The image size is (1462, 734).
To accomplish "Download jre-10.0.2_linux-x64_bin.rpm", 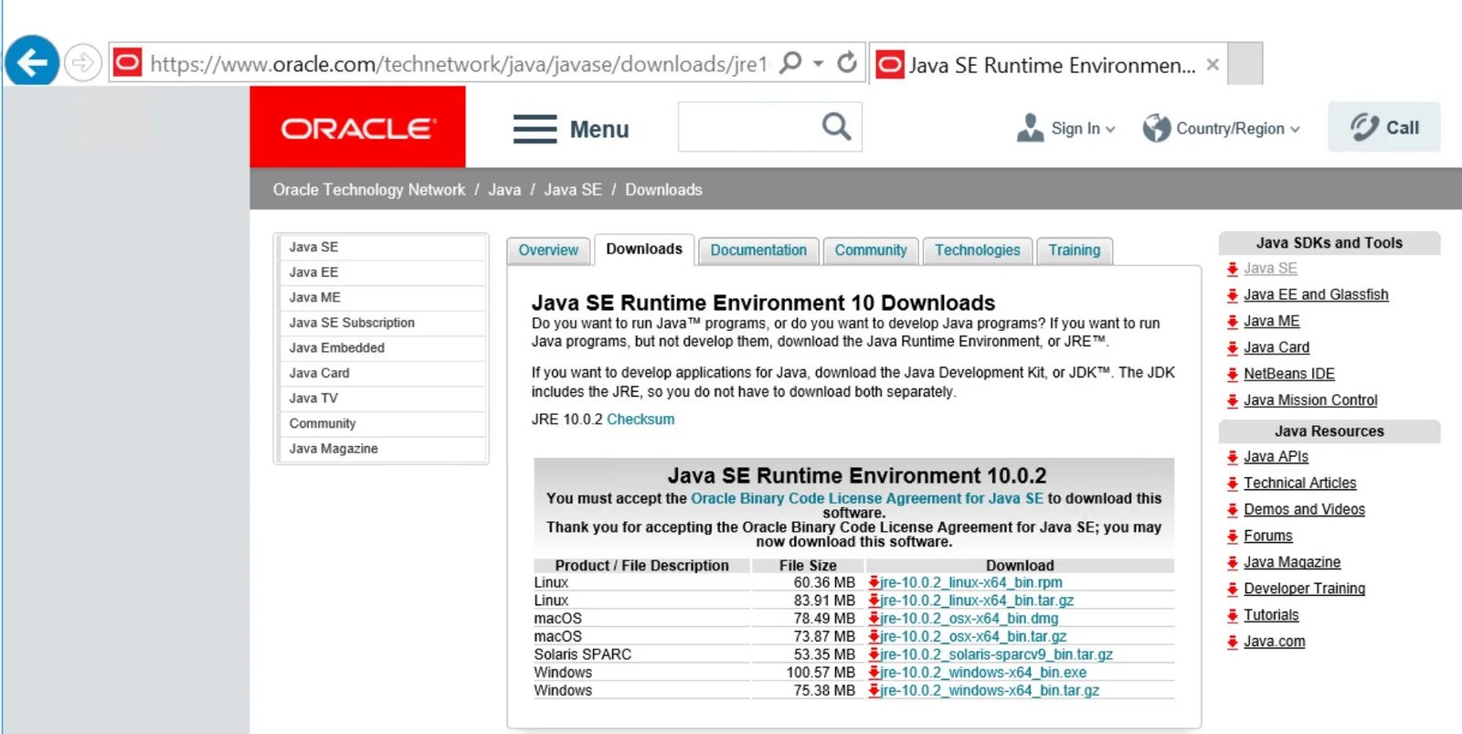I will tap(970, 582).
